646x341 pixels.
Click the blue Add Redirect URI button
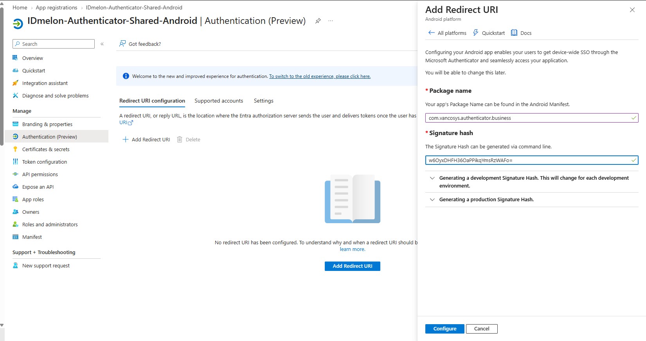click(353, 266)
